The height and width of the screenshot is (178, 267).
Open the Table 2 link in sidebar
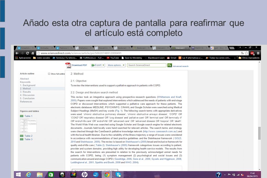point(28,136)
